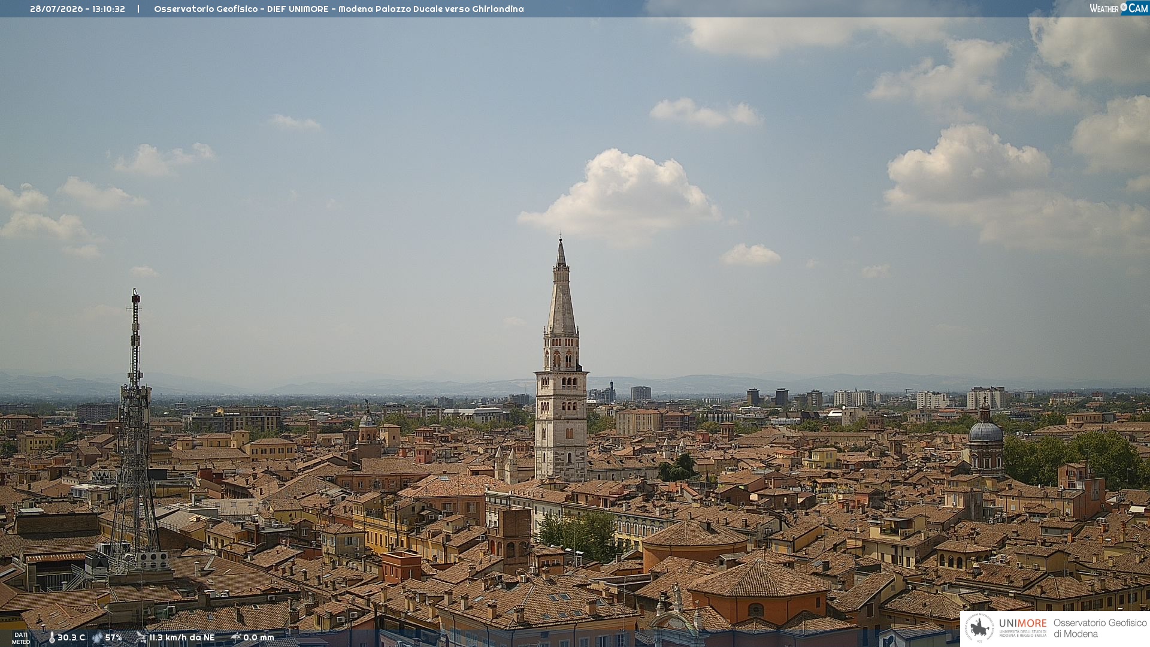The height and width of the screenshot is (647, 1150).
Task: Click the UNIMORE horseman seal logo
Action: tap(979, 628)
